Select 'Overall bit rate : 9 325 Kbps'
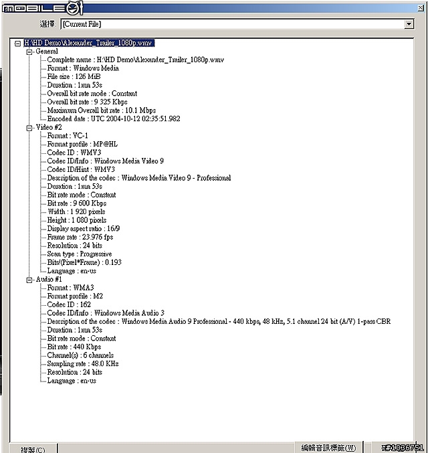 tap(87, 102)
